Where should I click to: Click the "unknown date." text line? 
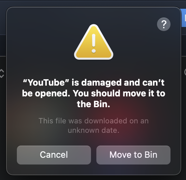pyautogui.click(x=94, y=130)
